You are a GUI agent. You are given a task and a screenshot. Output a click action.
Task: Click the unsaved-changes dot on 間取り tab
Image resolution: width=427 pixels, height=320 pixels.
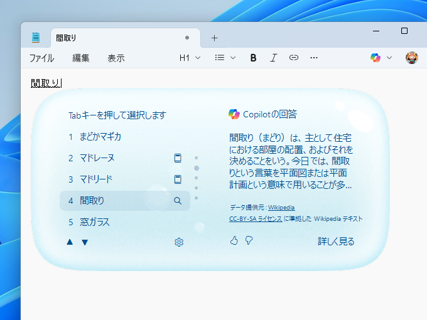coord(187,38)
